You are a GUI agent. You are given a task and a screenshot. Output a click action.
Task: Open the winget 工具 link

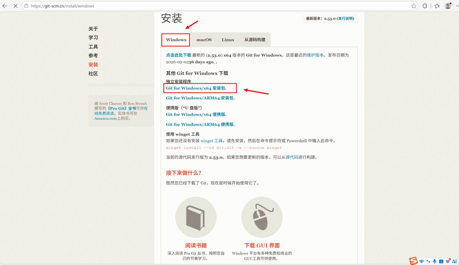click(x=212, y=141)
